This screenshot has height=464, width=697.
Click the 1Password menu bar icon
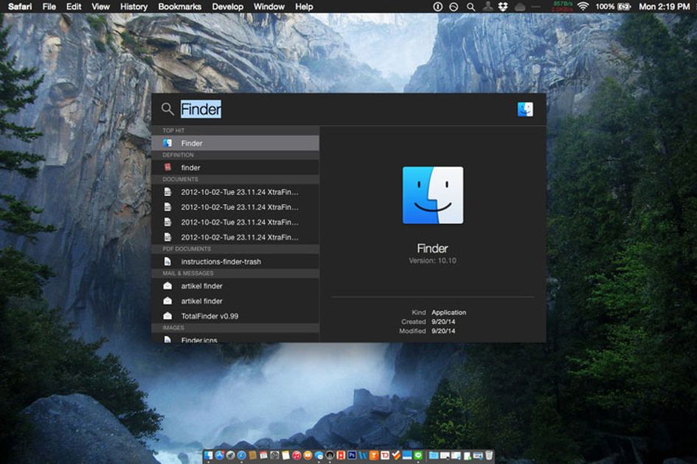[x=438, y=7]
